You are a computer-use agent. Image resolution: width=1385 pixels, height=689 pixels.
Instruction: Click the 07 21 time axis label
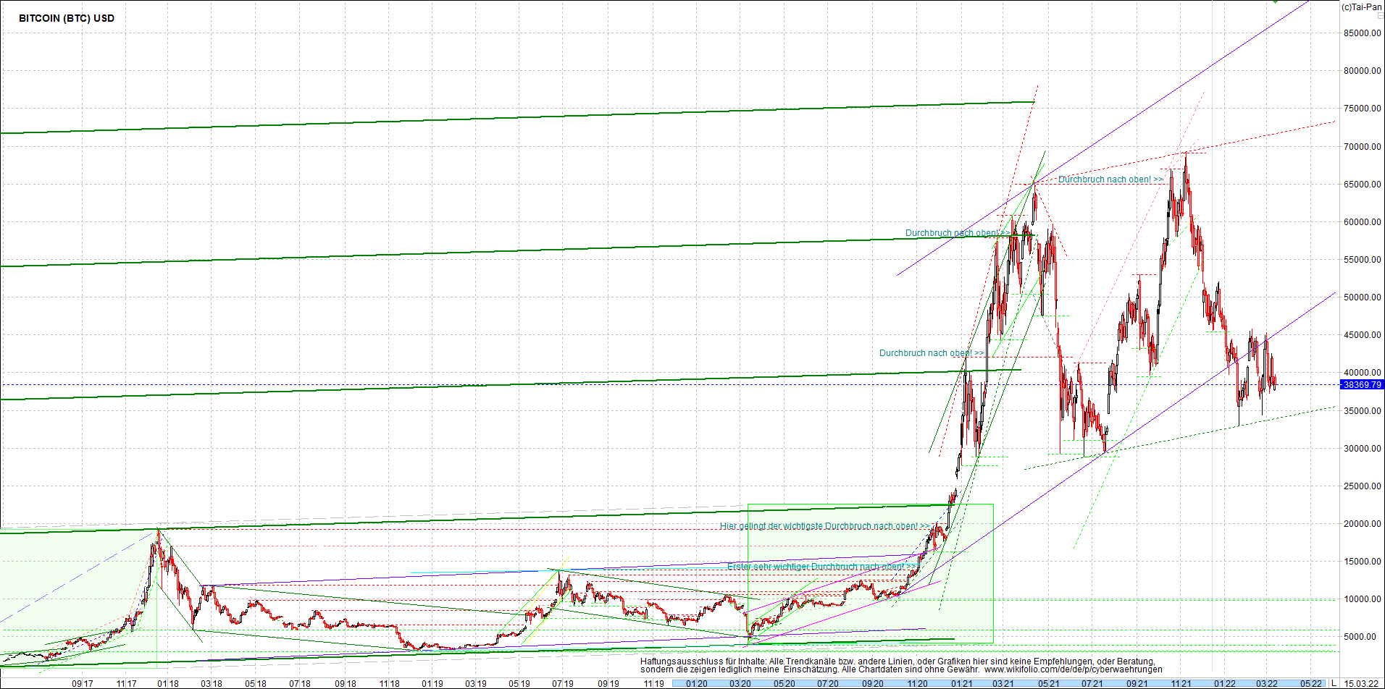[x=1092, y=683]
